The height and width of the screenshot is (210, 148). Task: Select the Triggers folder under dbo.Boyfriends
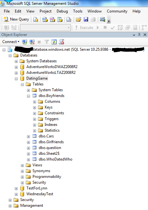[x=52, y=119]
